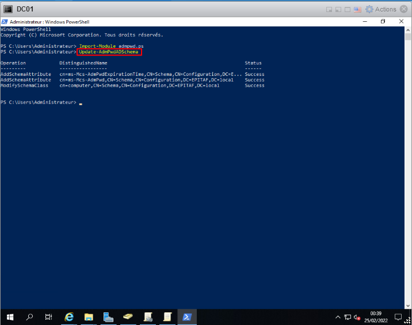Click the US flag keyboard layout icon
This screenshot has height=325, width=412.
[x=357, y=9]
